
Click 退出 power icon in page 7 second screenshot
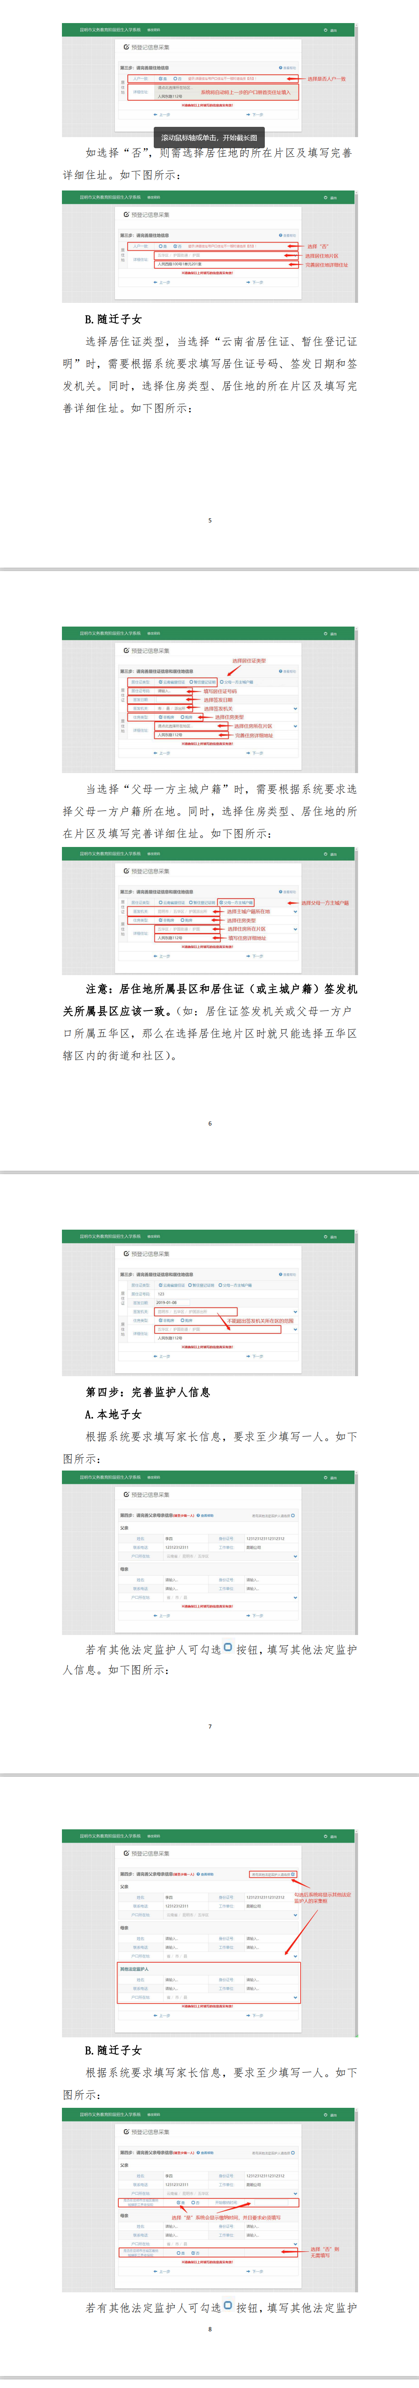[325, 1479]
